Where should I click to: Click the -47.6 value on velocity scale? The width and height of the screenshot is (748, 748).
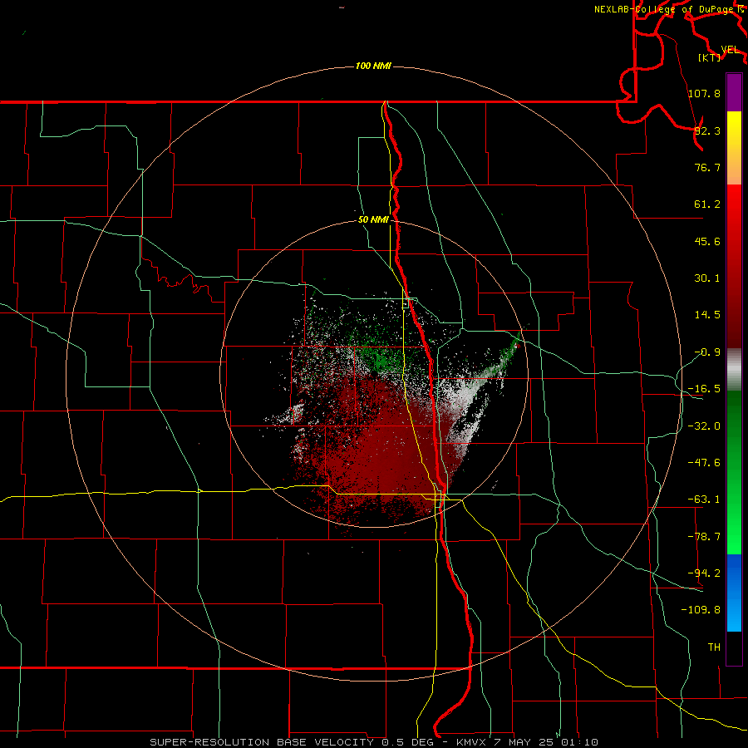(704, 463)
